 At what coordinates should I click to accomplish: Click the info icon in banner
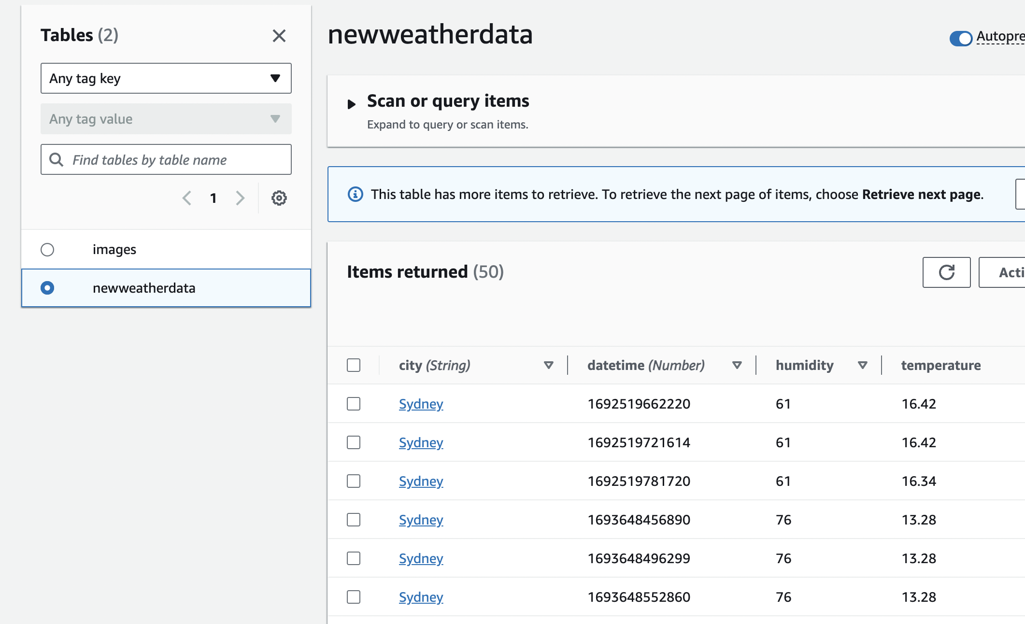pyautogui.click(x=355, y=194)
